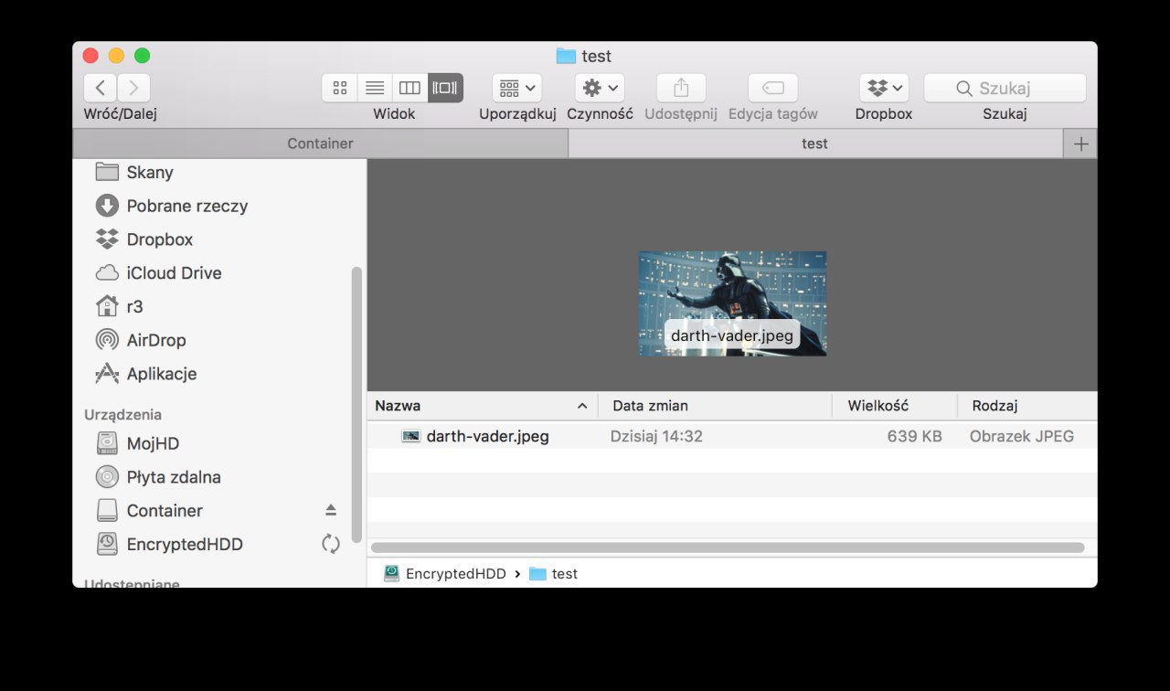Select MojHD drive in sidebar
The width and height of the screenshot is (1170, 691).
coord(138,443)
